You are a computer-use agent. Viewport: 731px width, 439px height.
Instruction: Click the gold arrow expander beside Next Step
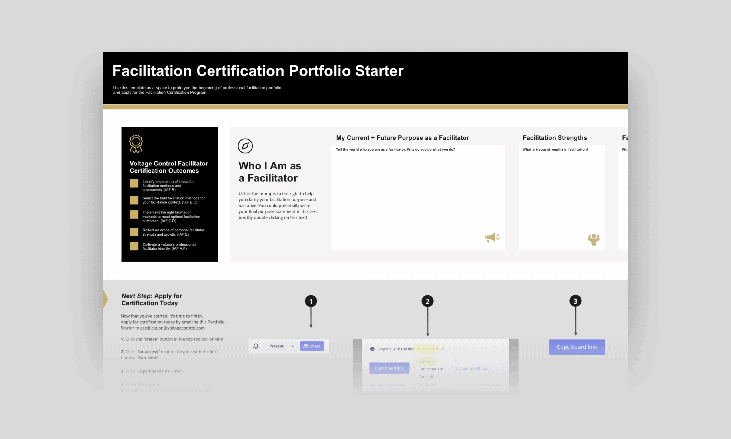(105, 299)
